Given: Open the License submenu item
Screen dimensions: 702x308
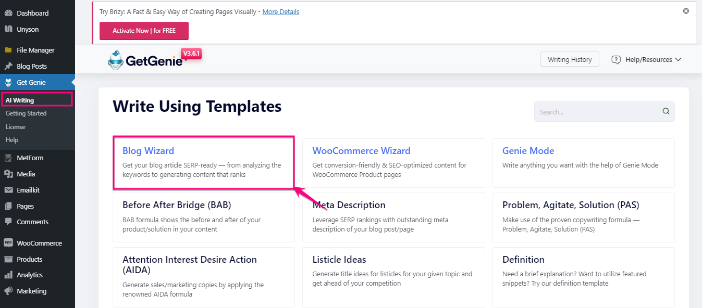Looking at the screenshot, I should click(16, 127).
